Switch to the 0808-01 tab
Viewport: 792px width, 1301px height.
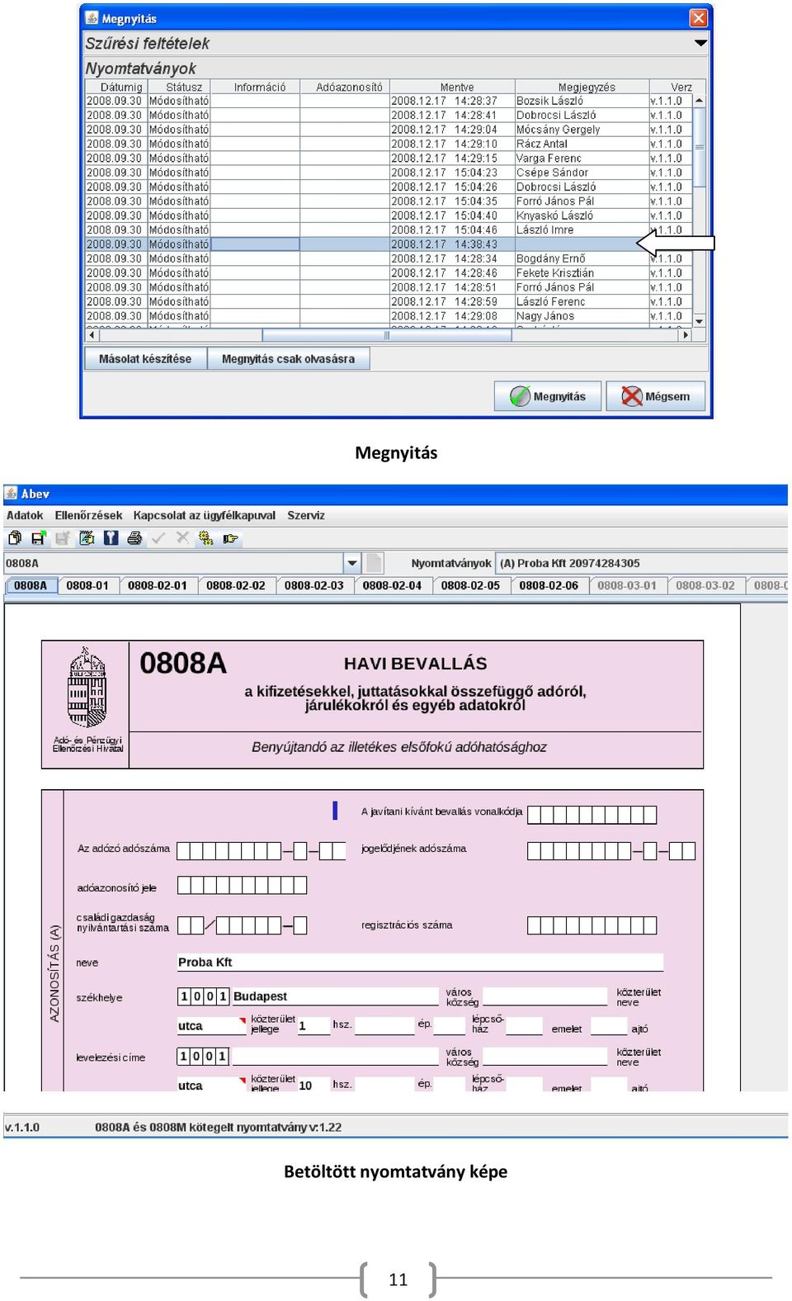(87, 585)
